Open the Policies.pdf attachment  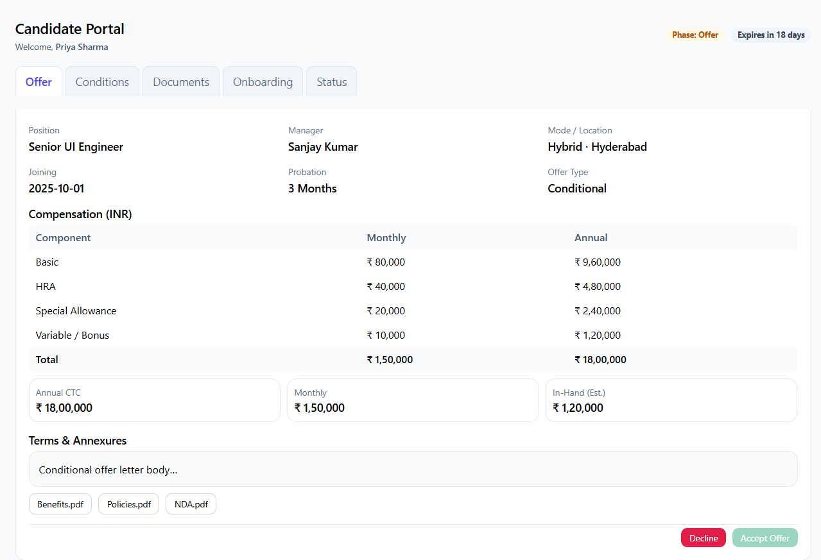(128, 504)
